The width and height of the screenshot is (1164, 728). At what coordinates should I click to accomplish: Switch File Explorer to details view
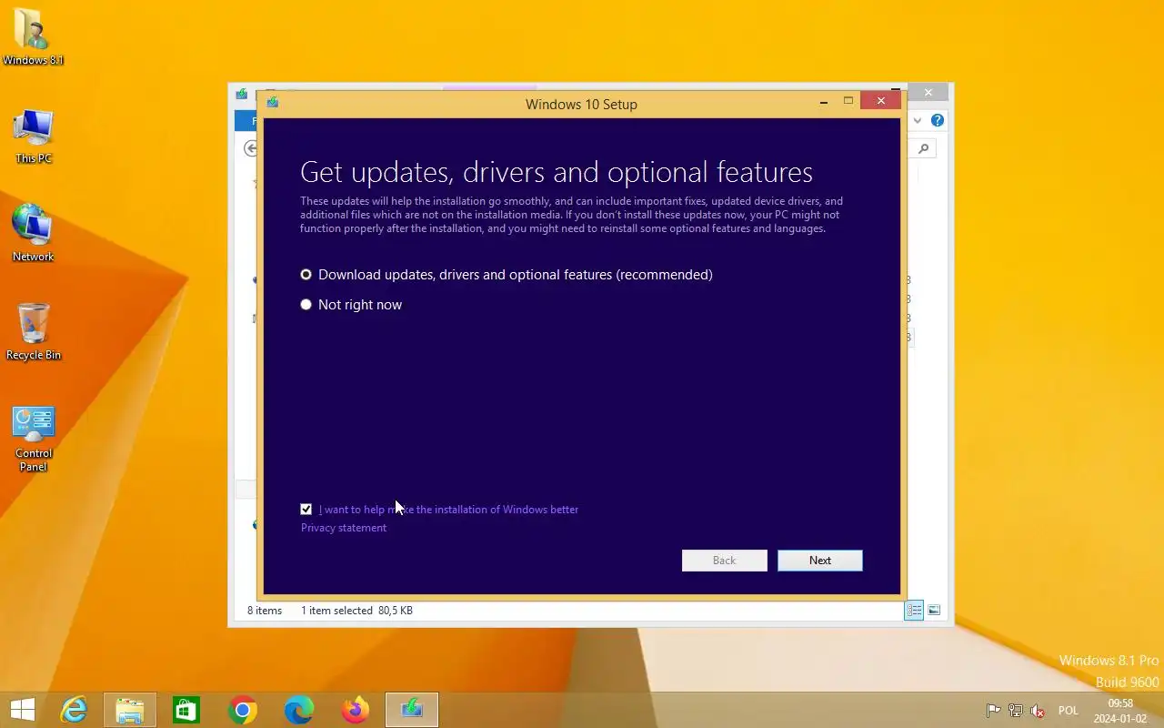pyautogui.click(x=914, y=611)
